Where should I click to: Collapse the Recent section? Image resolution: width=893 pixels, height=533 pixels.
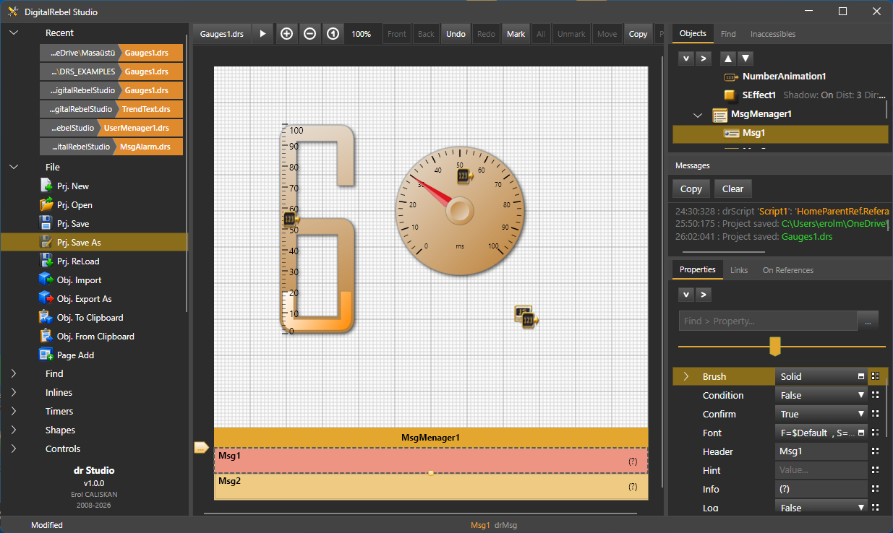(x=14, y=33)
